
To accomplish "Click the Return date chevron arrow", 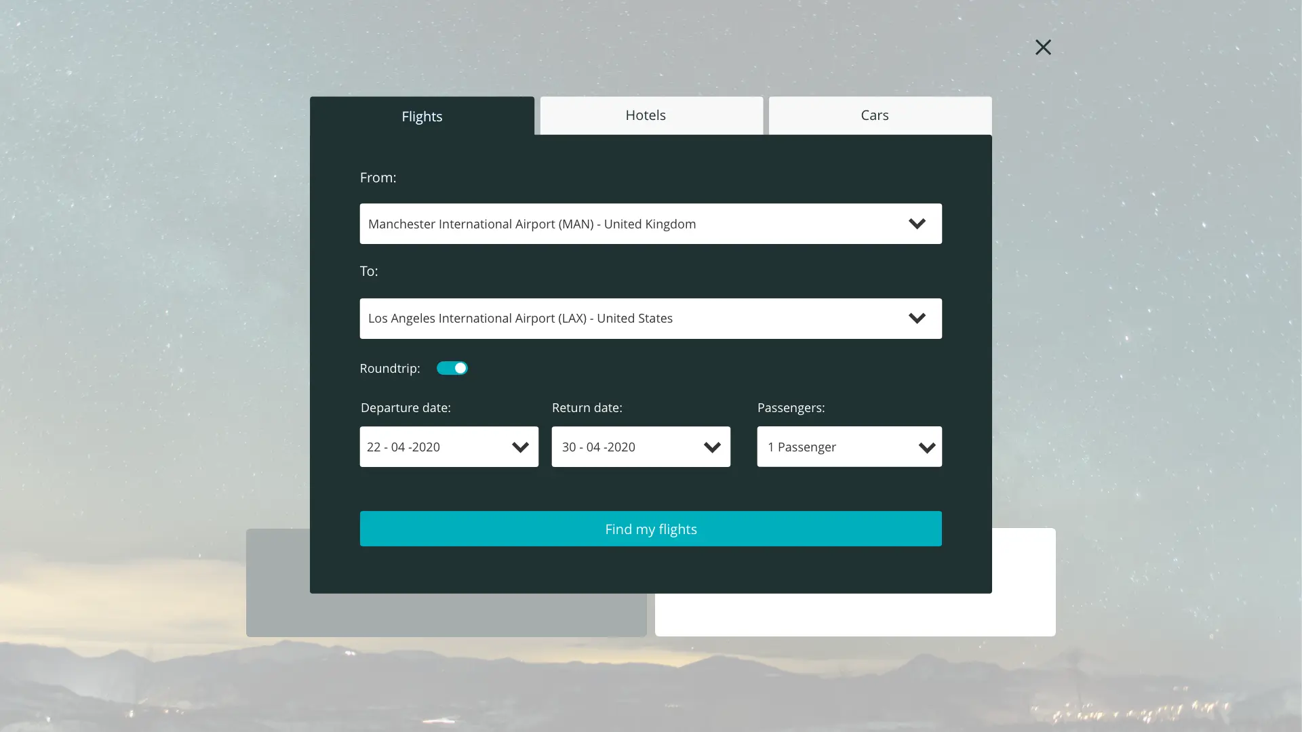I will click(712, 447).
